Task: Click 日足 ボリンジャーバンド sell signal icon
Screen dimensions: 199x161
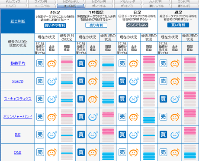Action: coord(122,117)
